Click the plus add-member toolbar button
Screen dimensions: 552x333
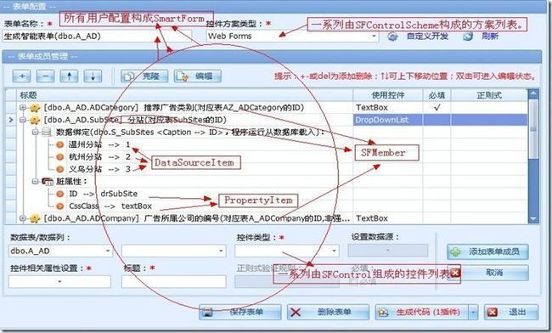point(22,76)
